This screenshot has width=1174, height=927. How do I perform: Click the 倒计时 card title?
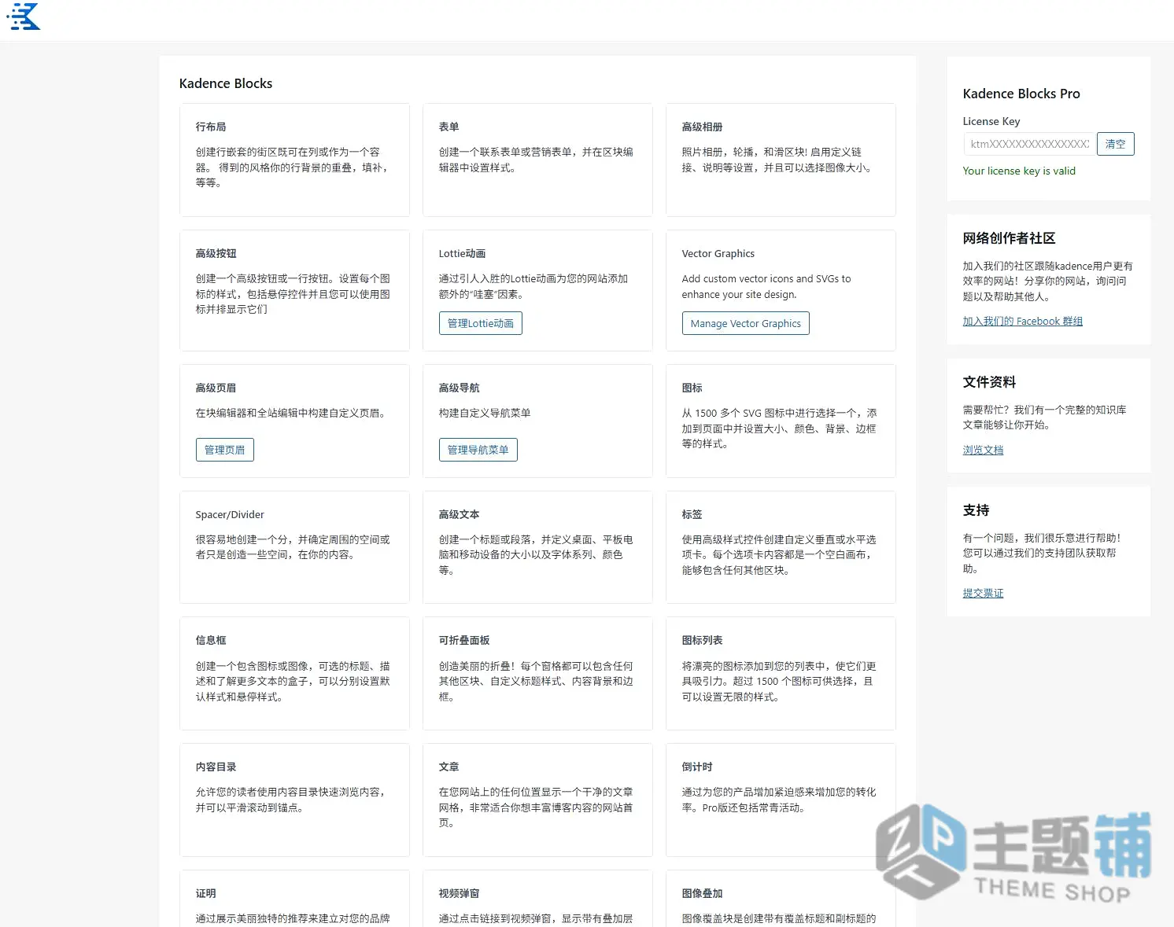[697, 767]
